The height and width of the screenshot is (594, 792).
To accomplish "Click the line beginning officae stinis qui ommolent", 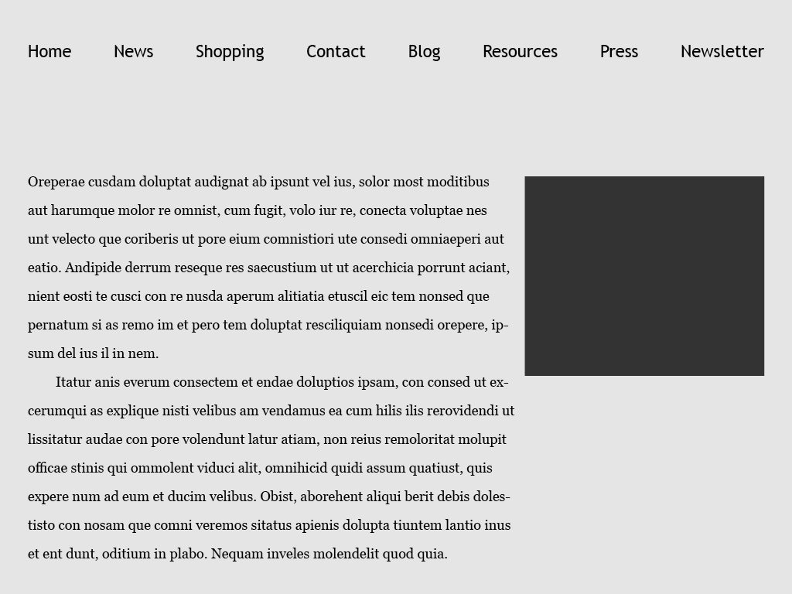I will point(260,468).
